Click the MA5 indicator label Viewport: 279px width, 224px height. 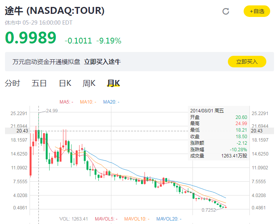pos(66,102)
